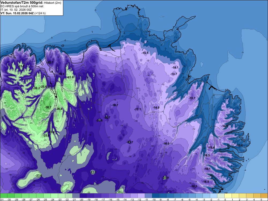Screen dimensions: 268x201
Task: Click the '-23.4' temperature value on the map
Action: pyautogui.click(x=51, y=132)
